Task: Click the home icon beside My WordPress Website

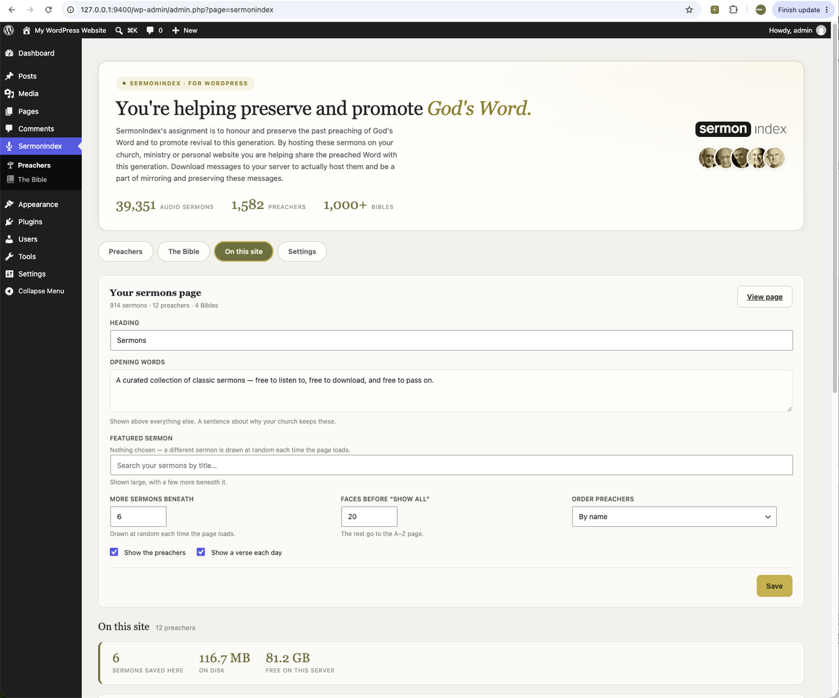Action: click(x=26, y=30)
